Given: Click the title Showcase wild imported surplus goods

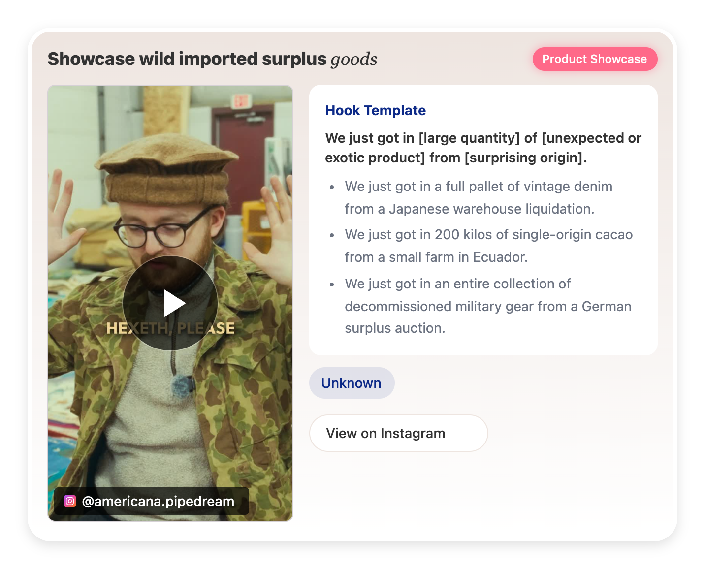Looking at the screenshot, I should pyautogui.click(x=187, y=59).
